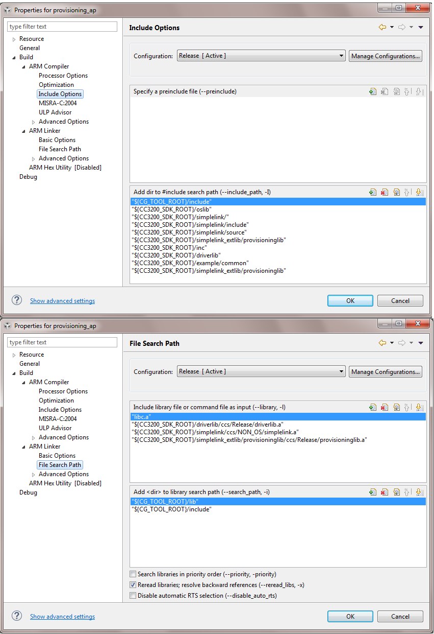Screen dimensions: 434x634
Task: Move Up icon in the preinclude file list header
Action: click(407, 92)
